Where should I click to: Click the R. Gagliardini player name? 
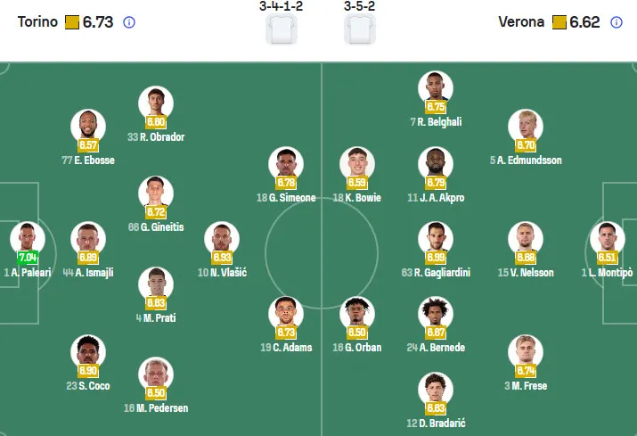(436, 273)
